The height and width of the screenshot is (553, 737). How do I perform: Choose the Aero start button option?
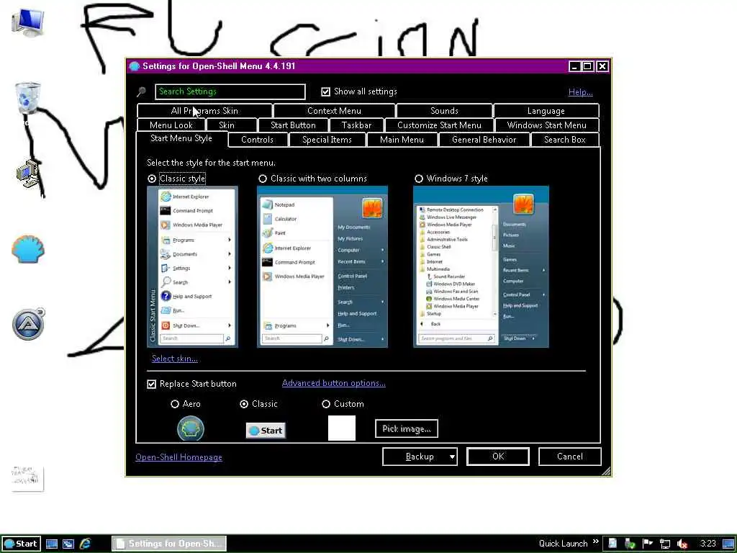175,404
